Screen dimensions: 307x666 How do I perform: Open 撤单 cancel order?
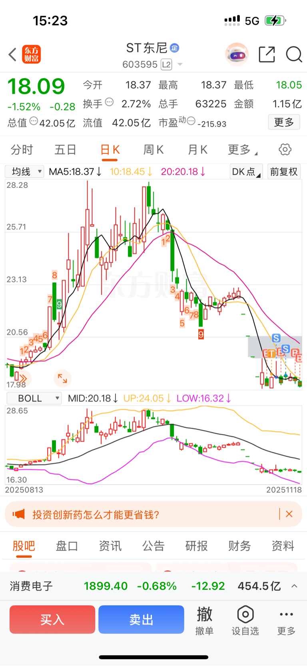click(x=204, y=621)
